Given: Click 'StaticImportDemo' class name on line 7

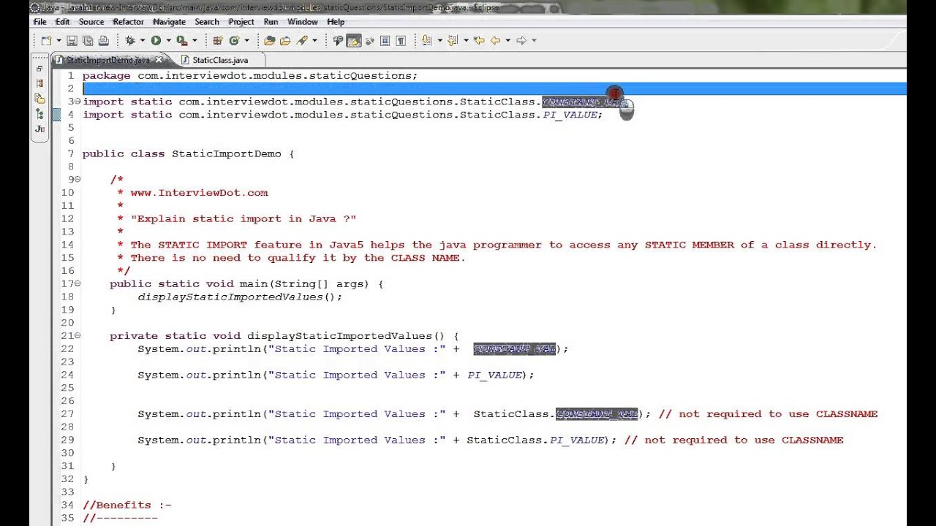Looking at the screenshot, I should (227, 154).
